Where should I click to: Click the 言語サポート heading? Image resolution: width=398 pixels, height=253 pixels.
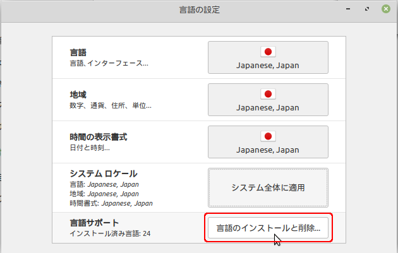[94, 223]
